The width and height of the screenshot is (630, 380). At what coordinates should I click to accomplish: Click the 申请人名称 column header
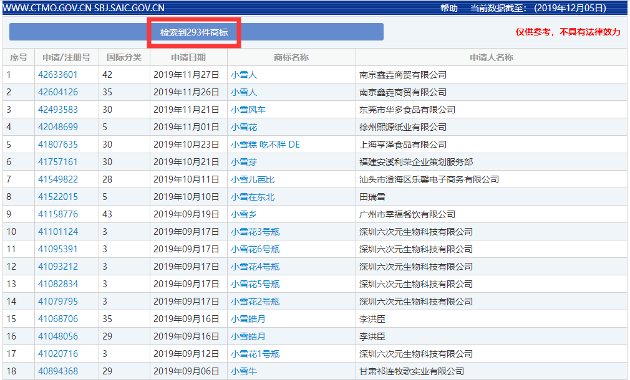[x=491, y=57]
